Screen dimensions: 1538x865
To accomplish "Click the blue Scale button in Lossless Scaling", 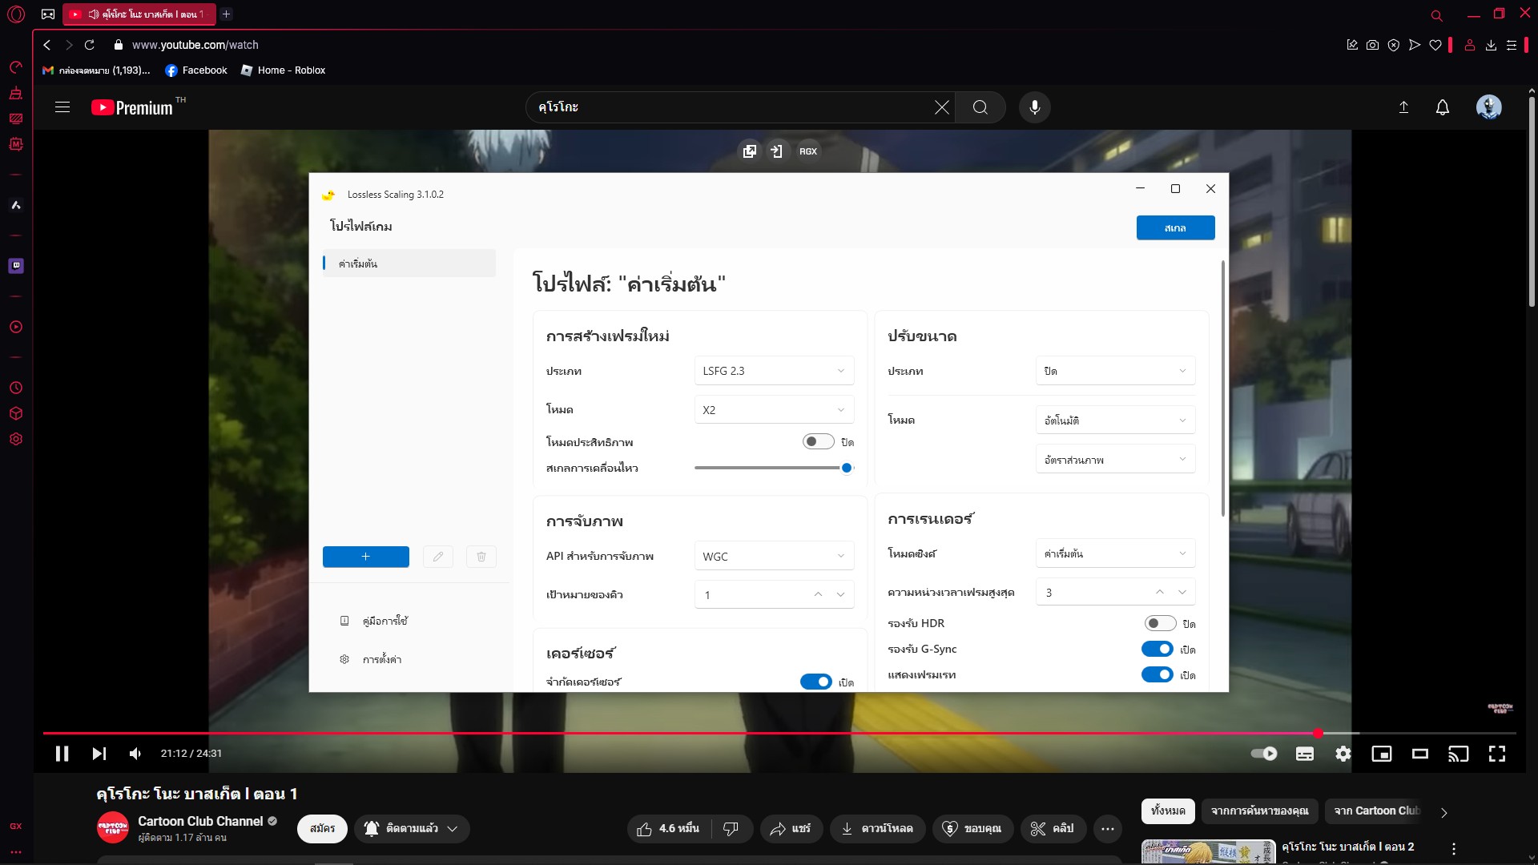I will coord(1175,227).
